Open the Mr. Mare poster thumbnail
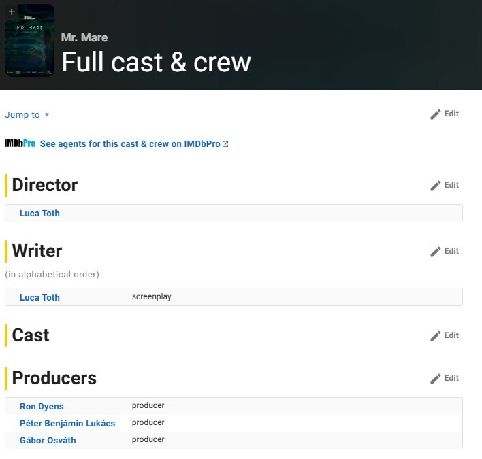This screenshot has height=459, width=482. (29, 42)
